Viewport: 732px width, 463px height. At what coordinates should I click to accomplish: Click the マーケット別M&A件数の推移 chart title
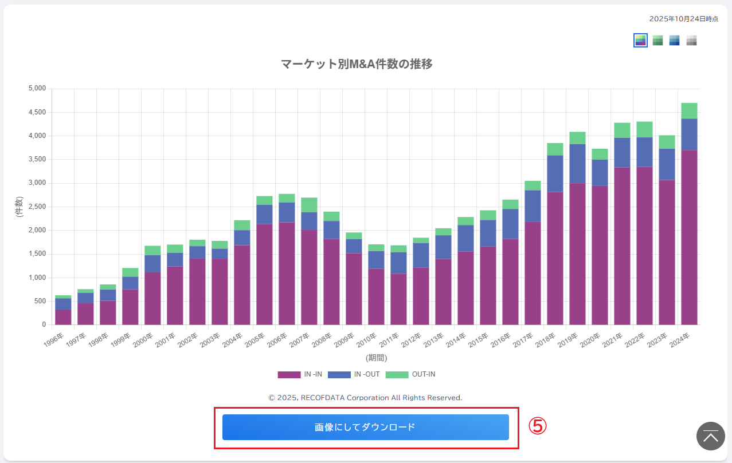point(357,64)
